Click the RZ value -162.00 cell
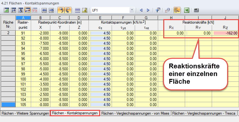Image resolution: width=239 pixels, height=122 pixels. click(x=225, y=33)
